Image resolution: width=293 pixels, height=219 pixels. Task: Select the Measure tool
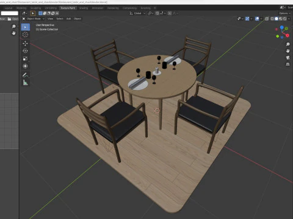(x=25, y=83)
